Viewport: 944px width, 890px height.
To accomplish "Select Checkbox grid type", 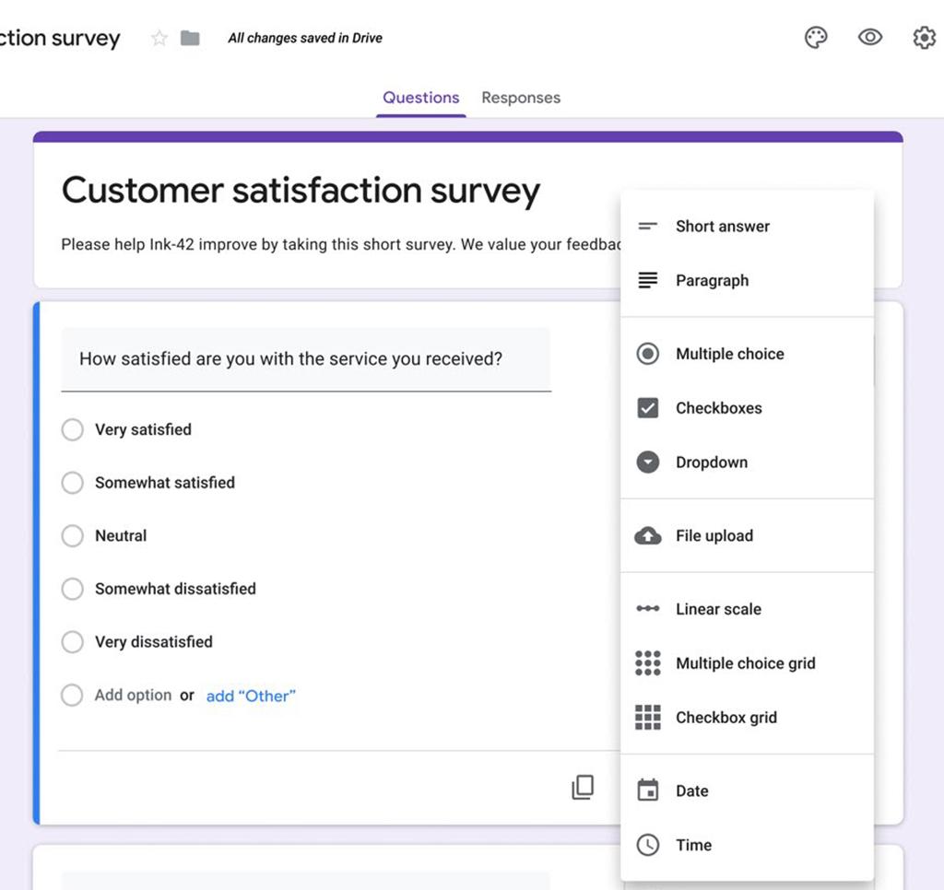I will pyautogui.click(x=747, y=718).
